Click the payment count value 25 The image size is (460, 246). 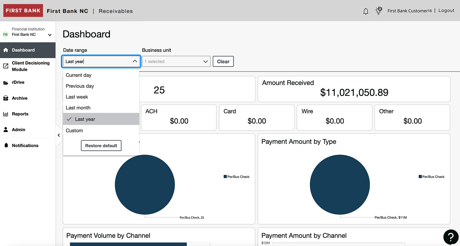pos(159,90)
